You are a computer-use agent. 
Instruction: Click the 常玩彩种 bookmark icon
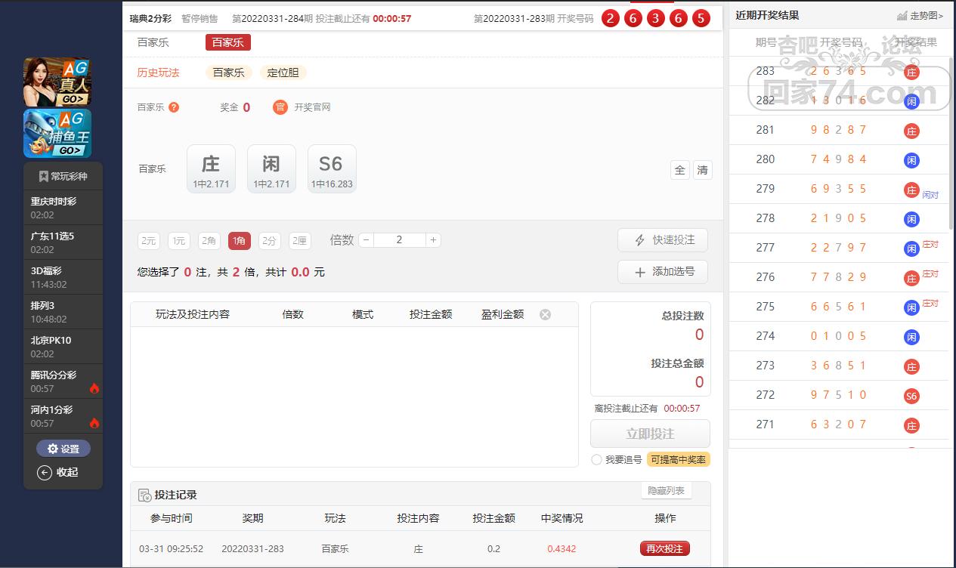pos(43,176)
